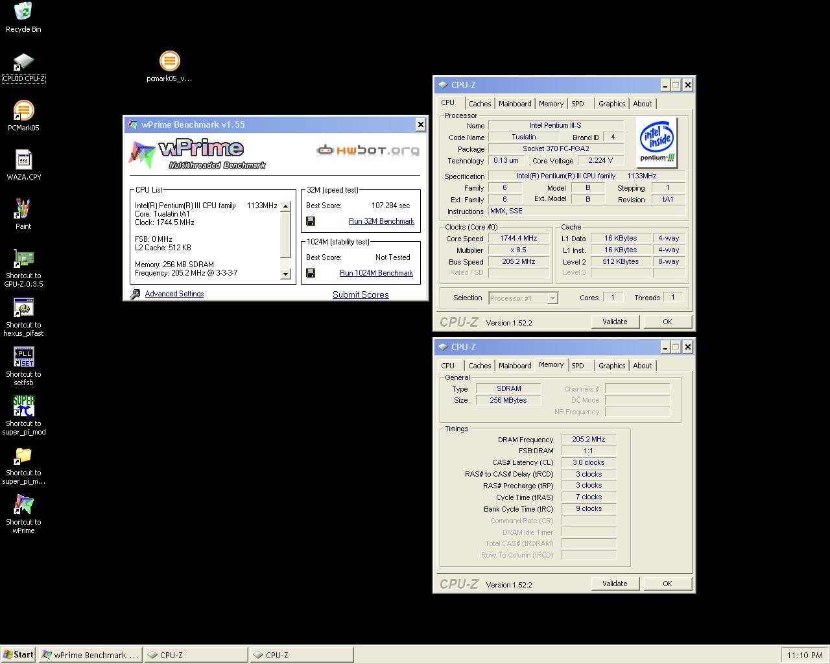The width and height of the screenshot is (830, 664).
Task: Switch to wPrime Benchmark taskbar button
Action: pos(90,655)
